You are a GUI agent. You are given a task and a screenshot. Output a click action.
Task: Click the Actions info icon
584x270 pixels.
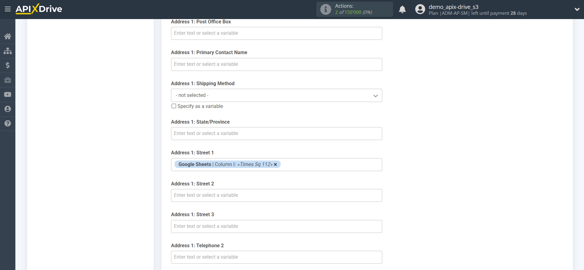point(326,9)
